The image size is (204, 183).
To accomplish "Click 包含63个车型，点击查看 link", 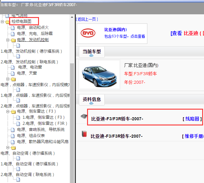I will (125, 36).
